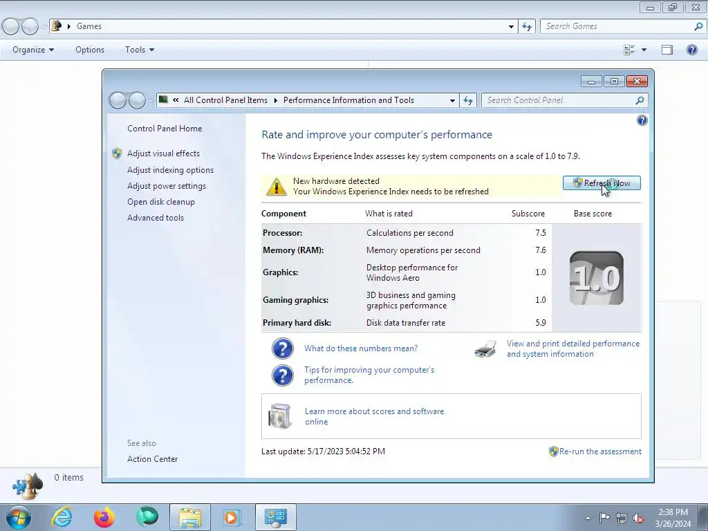Click question mark icon beside numbers meaning link
This screenshot has width=708, height=531.
click(283, 348)
